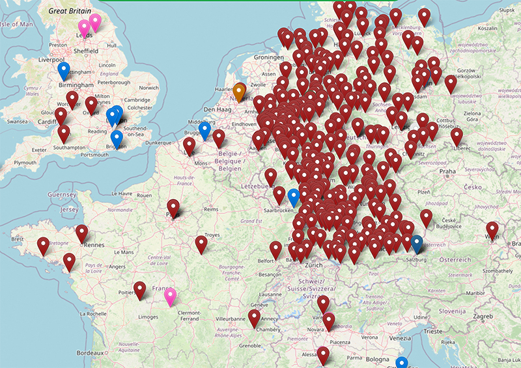Open the red marker near Chambéry

pyautogui.click(x=254, y=318)
